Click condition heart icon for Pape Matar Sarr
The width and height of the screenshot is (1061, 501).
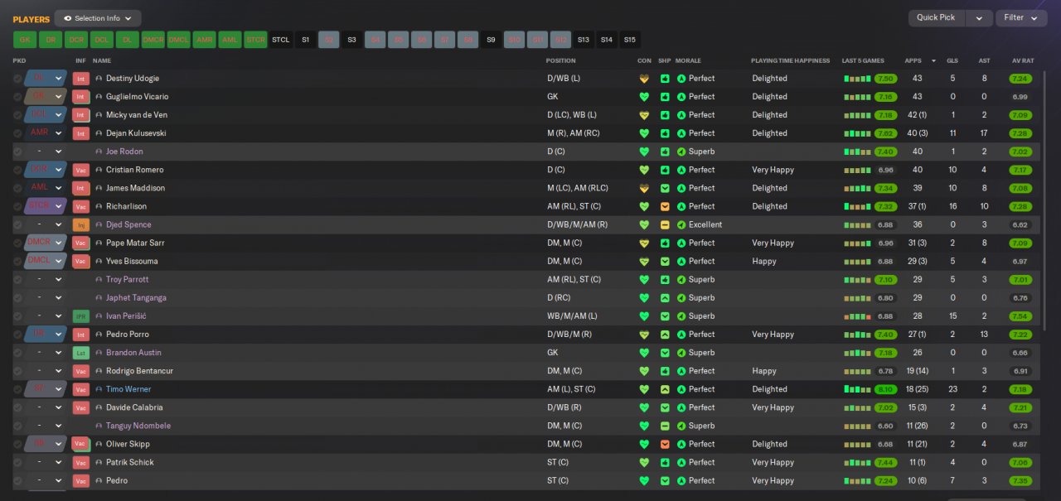point(644,243)
